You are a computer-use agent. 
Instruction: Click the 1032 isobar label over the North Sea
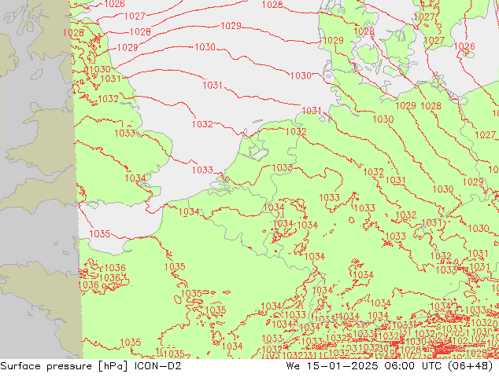tap(202, 124)
